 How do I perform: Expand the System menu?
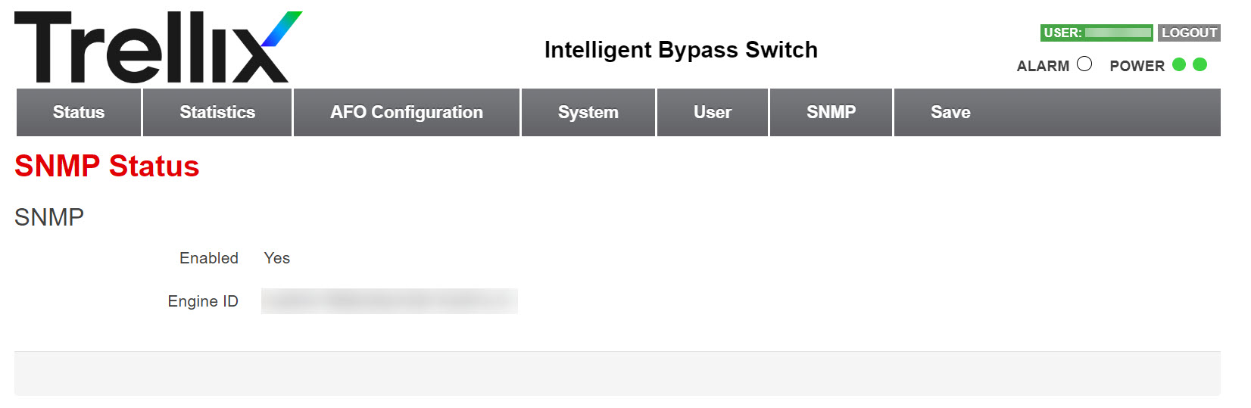click(588, 112)
